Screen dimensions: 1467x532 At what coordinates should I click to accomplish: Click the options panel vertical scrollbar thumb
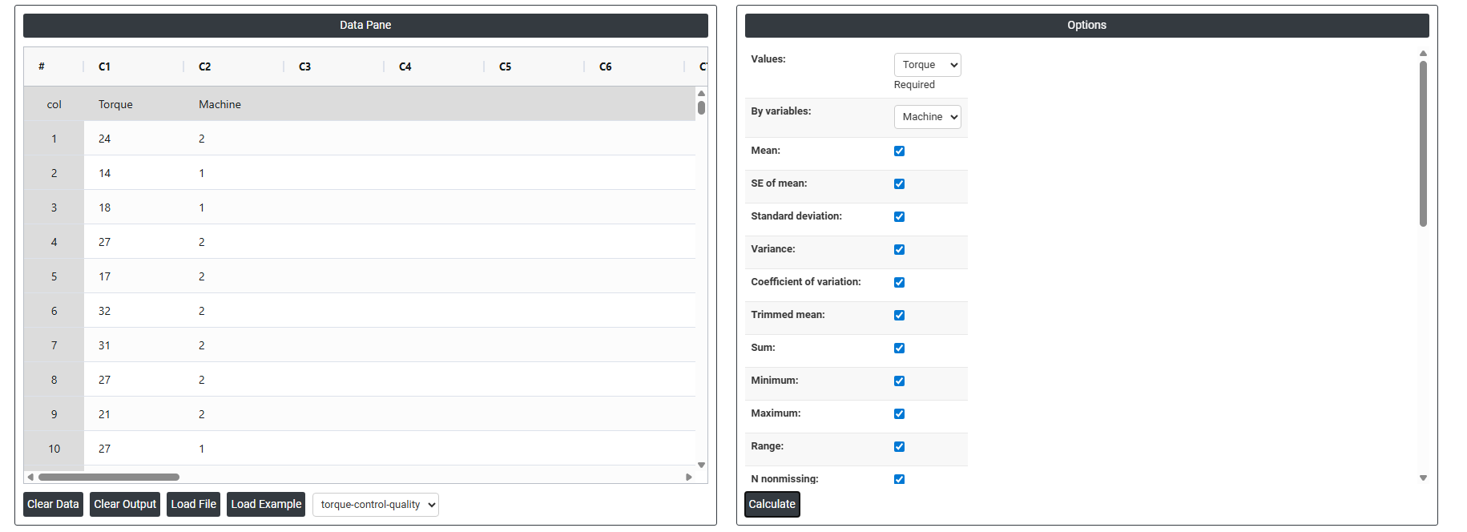click(1423, 144)
